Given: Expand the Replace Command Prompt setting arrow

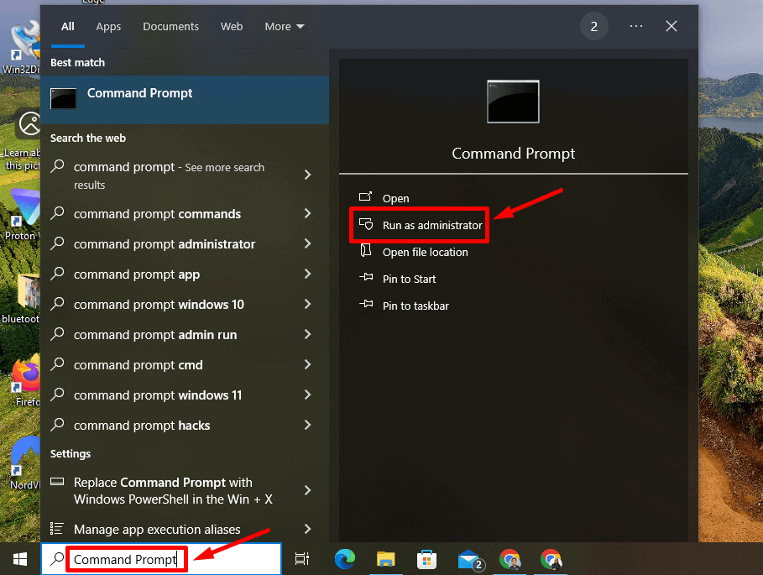Looking at the screenshot, I should (307, 490).
